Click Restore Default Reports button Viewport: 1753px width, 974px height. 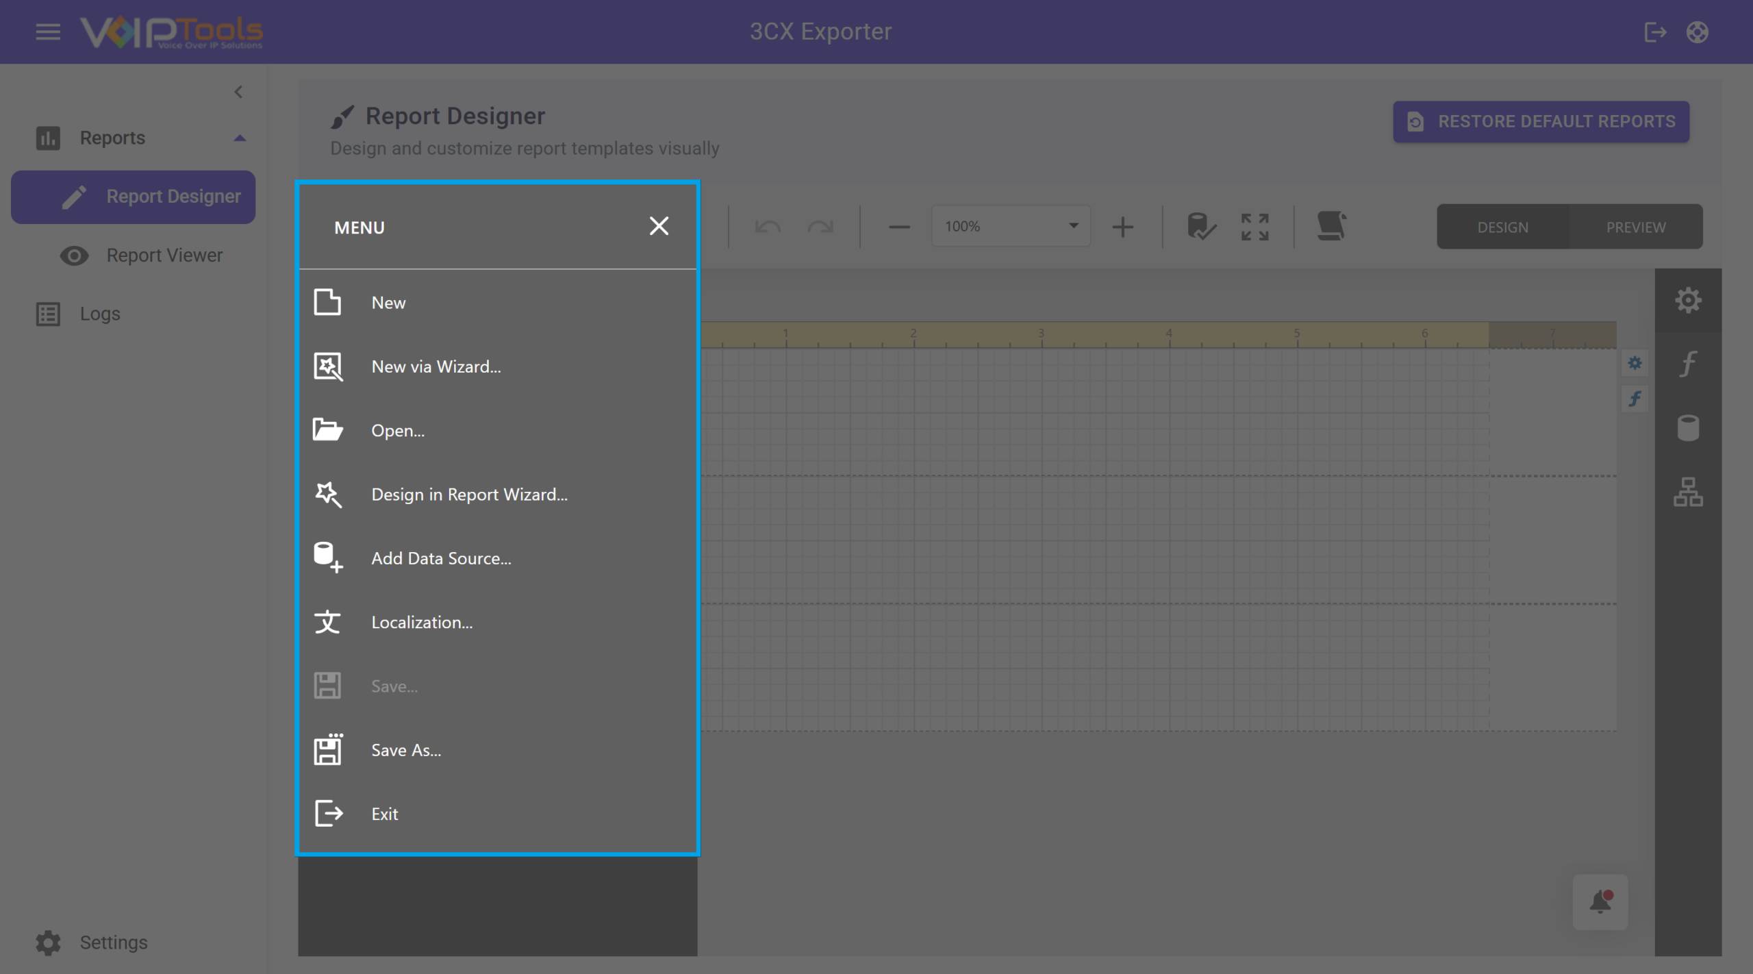pyautogui.click(x=1541, y=122)
